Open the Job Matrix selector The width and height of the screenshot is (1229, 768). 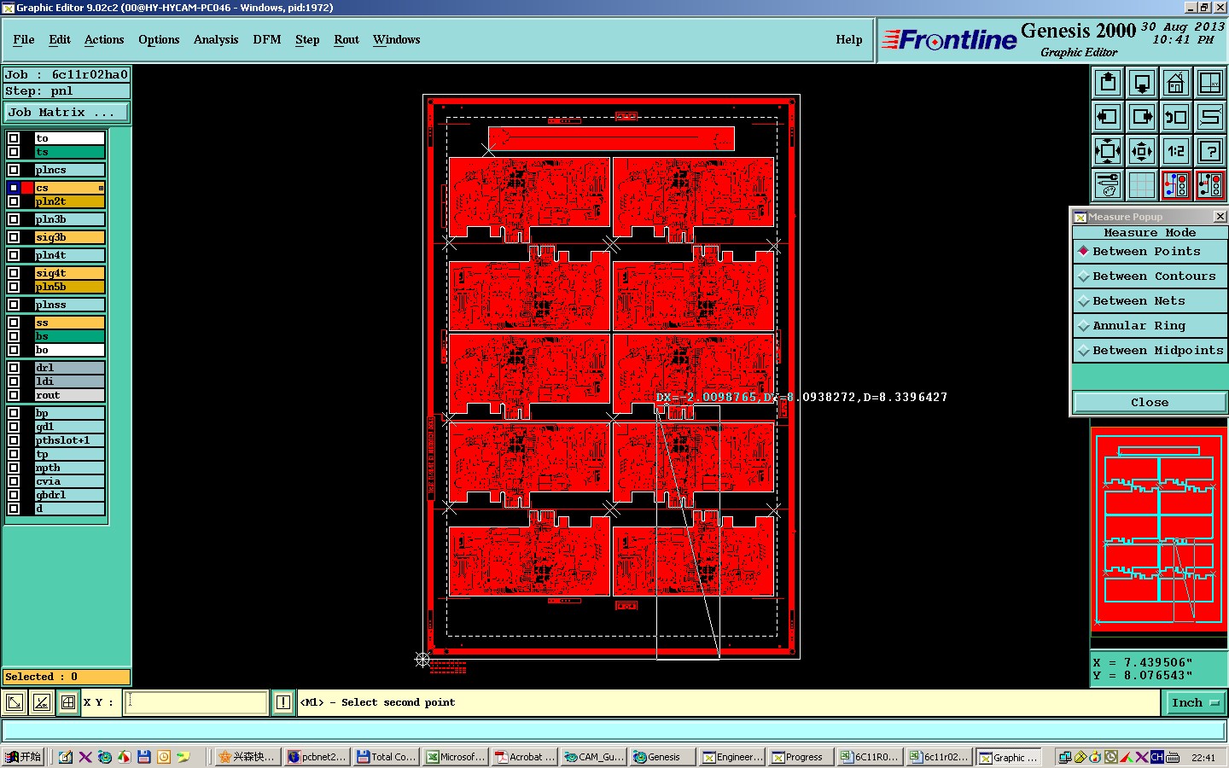coord(67,113)
